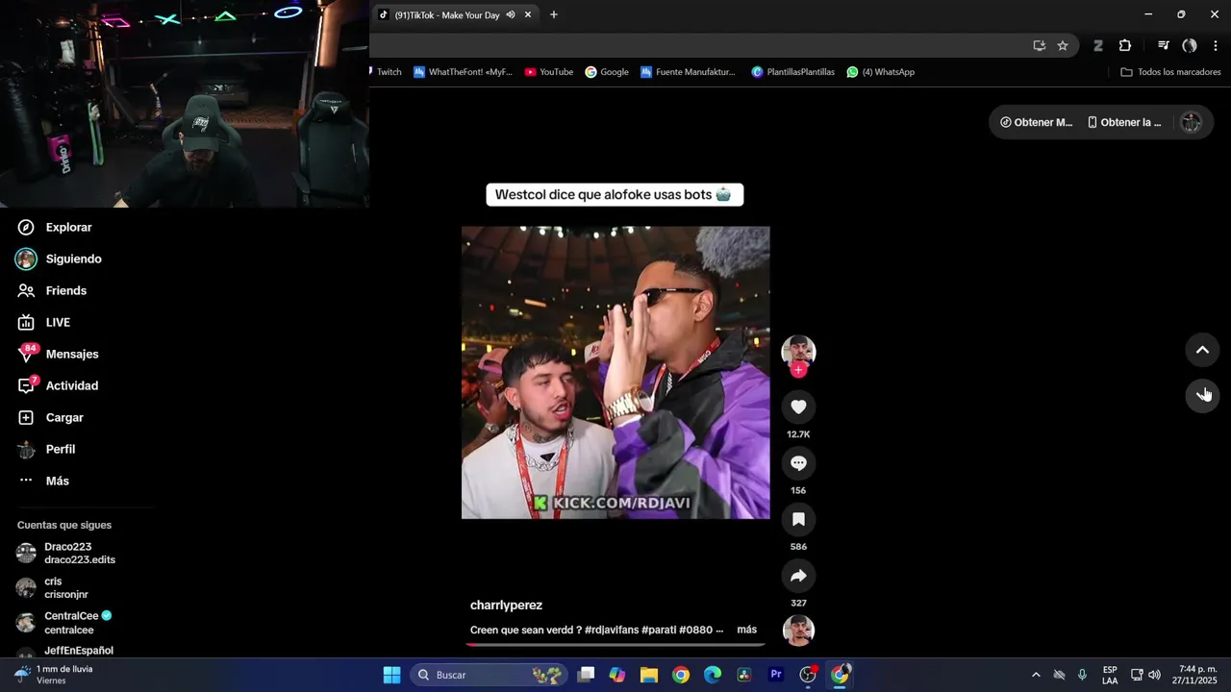Show hidden system tray icons
This screenshot has width=1231, height=692.
coord(1036,675)
